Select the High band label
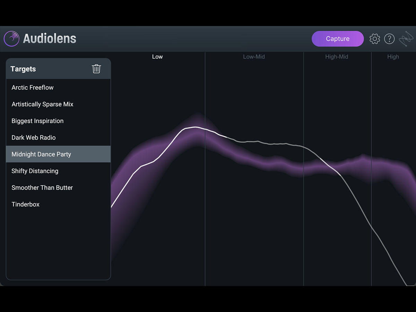The width and height of the screenshot is (416, 312). tap(393, 57)
